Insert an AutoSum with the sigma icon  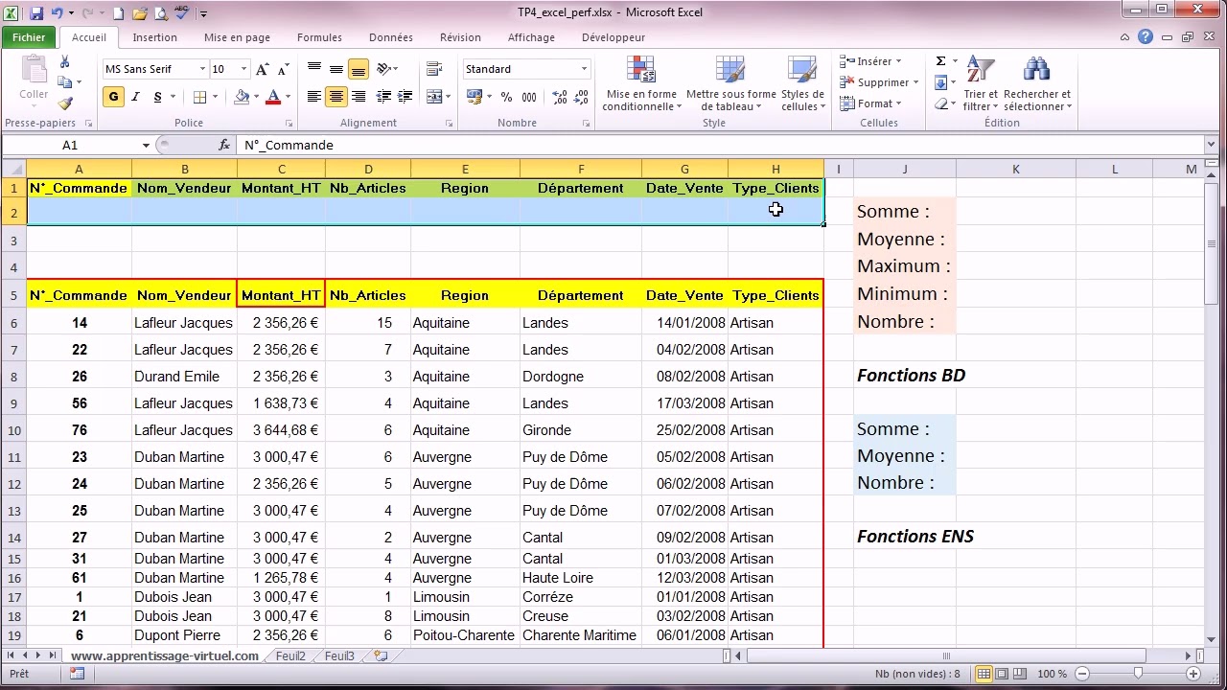click(x=940, y=61)
